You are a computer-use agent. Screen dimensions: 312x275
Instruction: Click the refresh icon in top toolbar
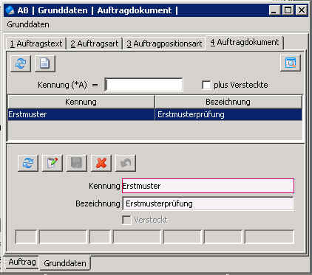click(x=21, y=63)
